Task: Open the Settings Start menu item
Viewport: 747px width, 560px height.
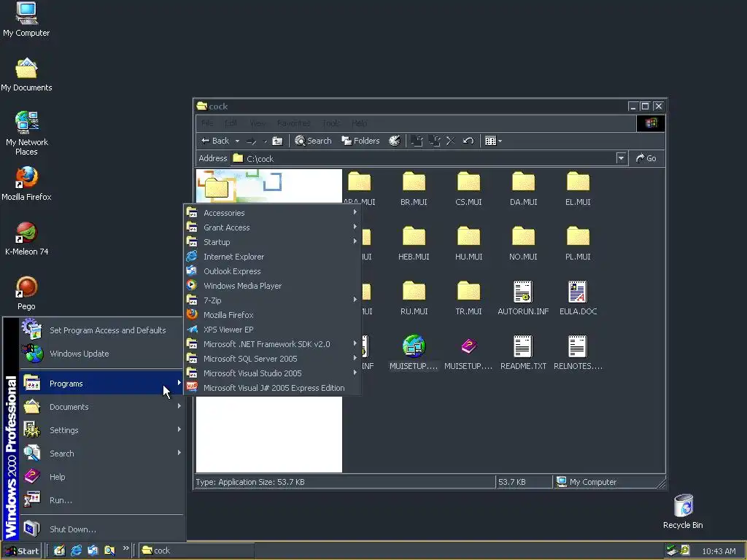Action: 101,430
